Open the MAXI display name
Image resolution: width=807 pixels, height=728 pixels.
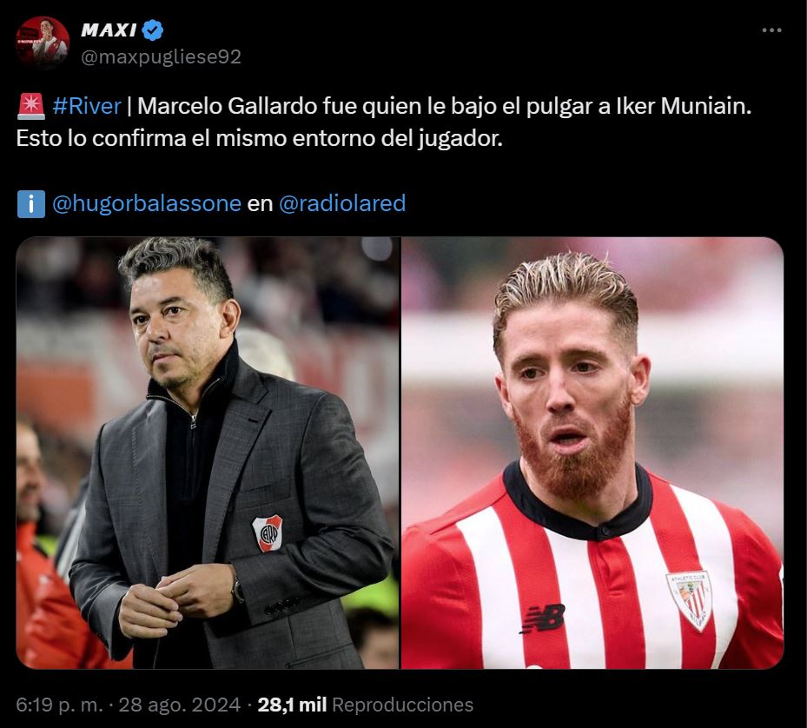click(x=109, y=30)
